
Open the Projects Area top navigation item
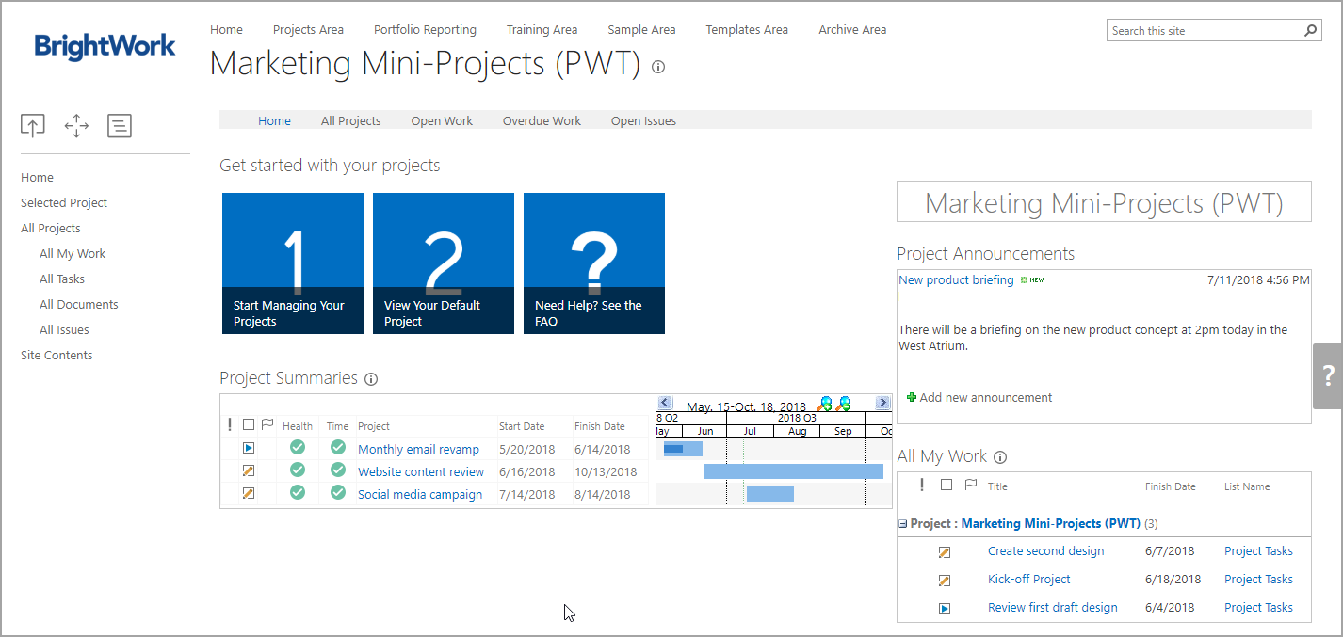click(x=308, y=29)
